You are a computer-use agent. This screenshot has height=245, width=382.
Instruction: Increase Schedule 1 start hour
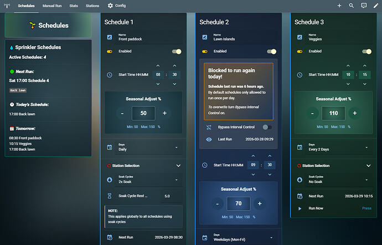[x=158, y=65]
